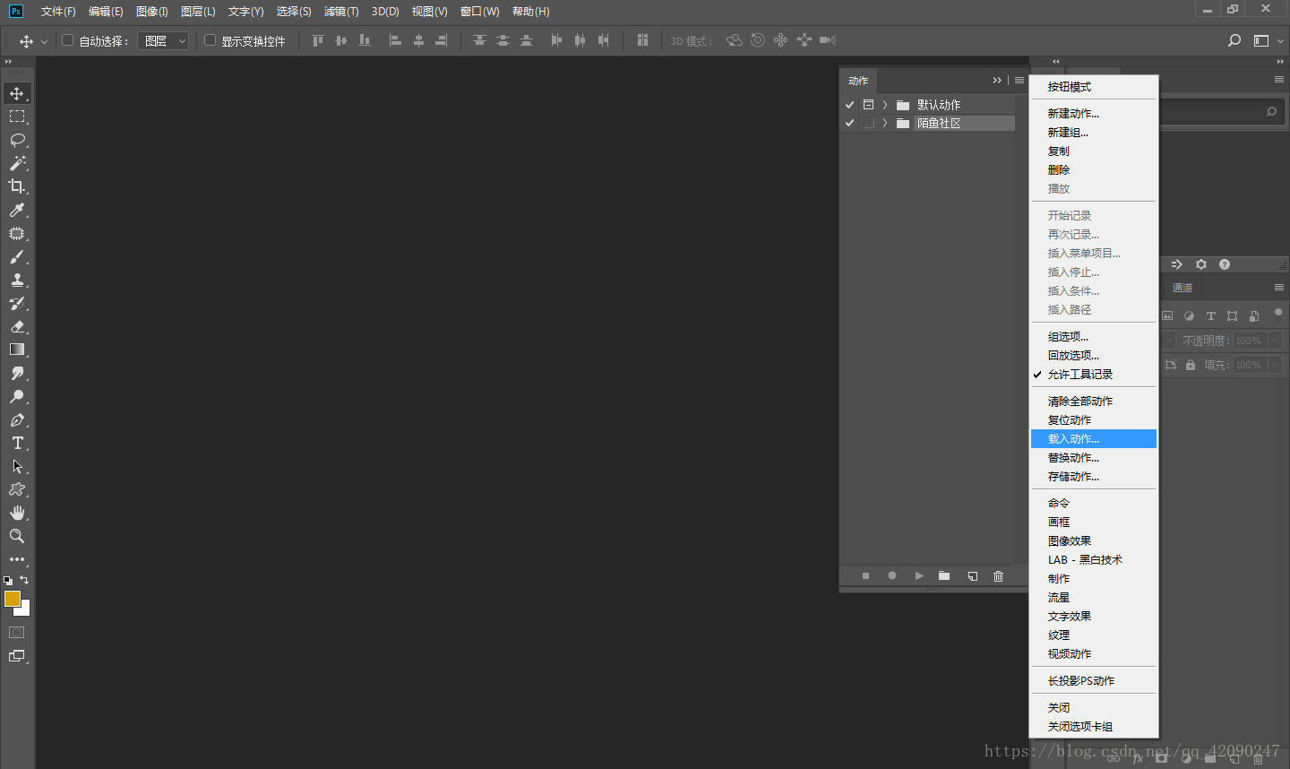Viewport: 1290px width, 769px height.
Task: Delete action with the trash button
Action: (999, 576)
